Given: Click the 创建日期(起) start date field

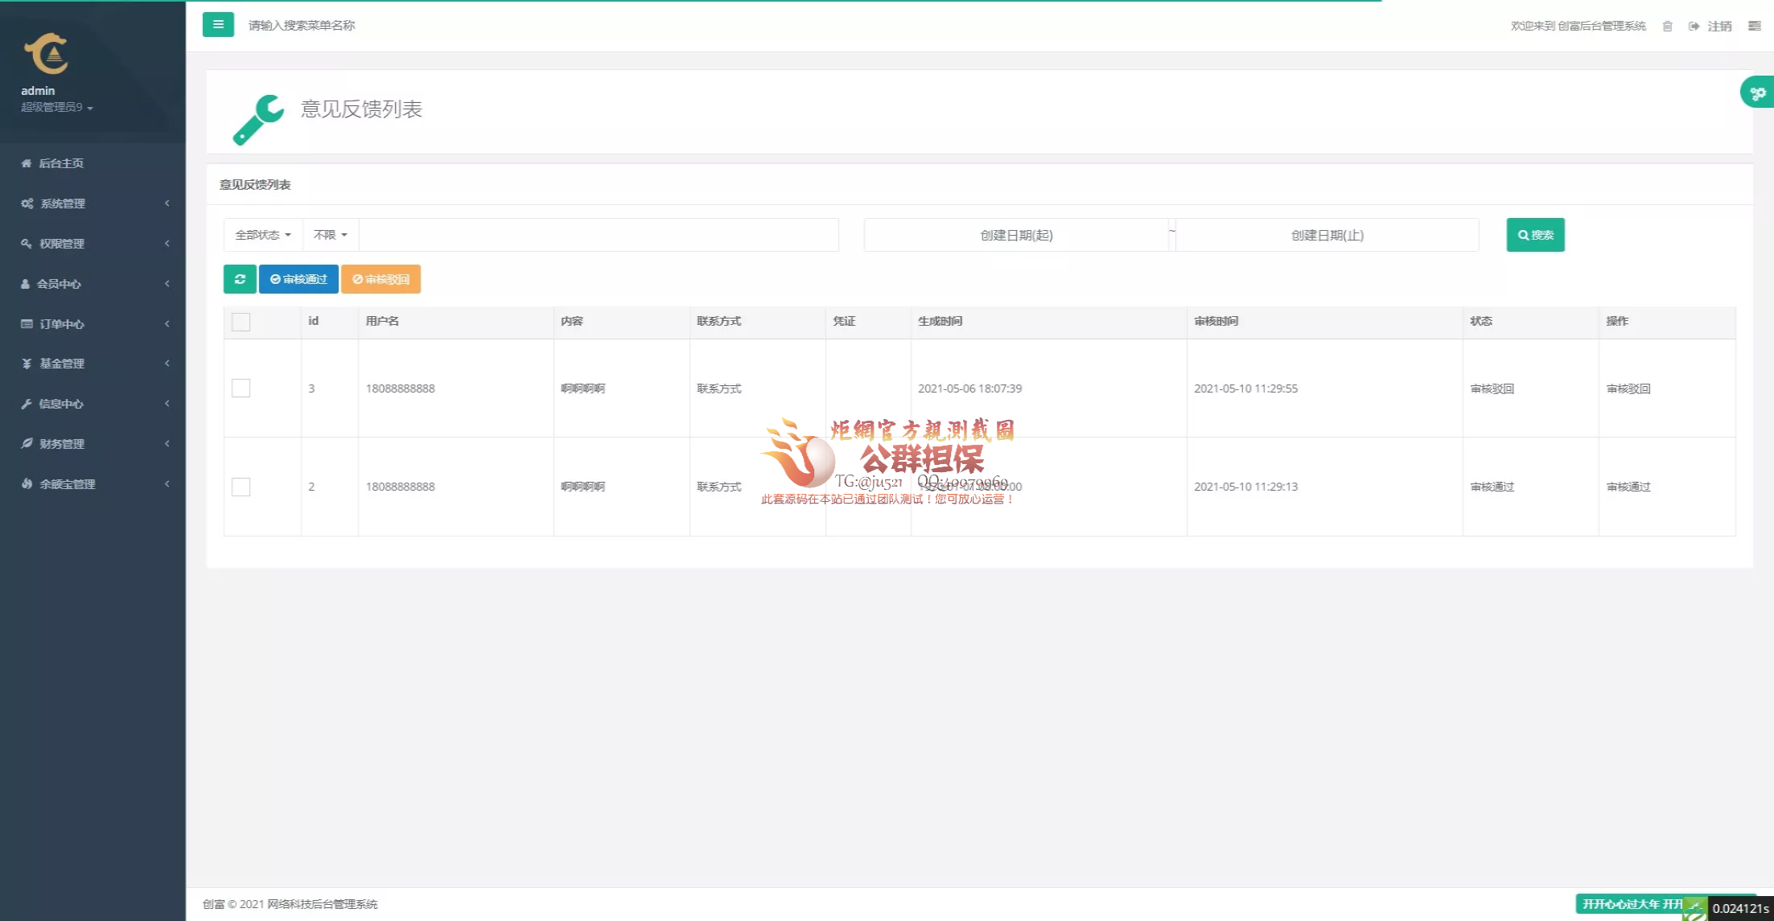Looking at the screenshot, I should (x=1015, y=235).
